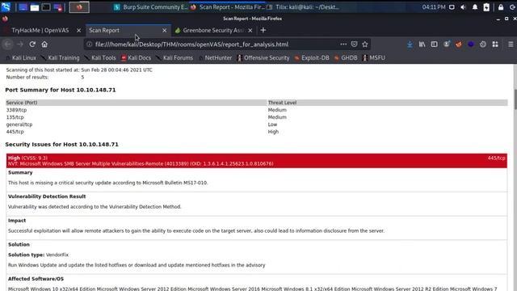The height and width of the screenshot is (291, 517).
Task: Open Kali Docs bookmark
Action: (136, 57)
